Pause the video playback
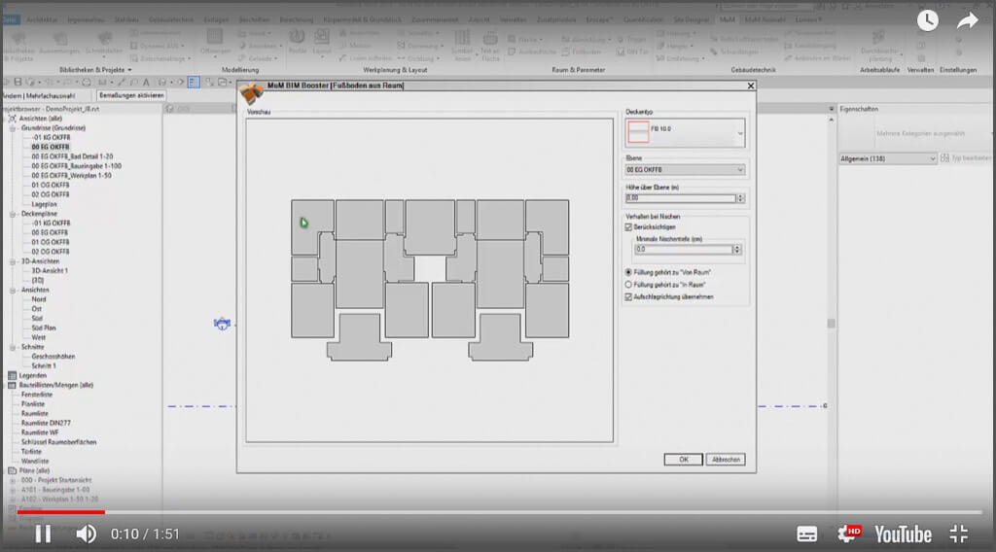This screenshot has width=996, height=552. point(43,534)
